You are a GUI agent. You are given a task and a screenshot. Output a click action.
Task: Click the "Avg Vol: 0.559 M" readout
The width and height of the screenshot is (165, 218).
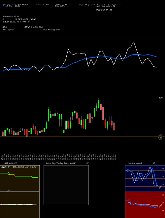[105, 6]
